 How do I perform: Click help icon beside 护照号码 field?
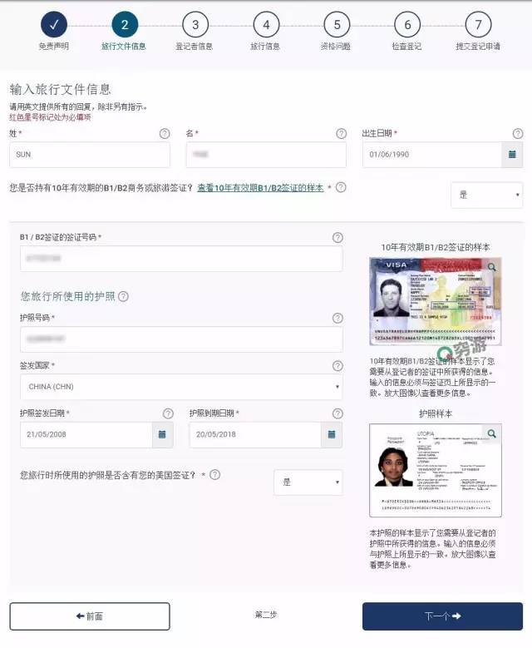coord(337,318)
